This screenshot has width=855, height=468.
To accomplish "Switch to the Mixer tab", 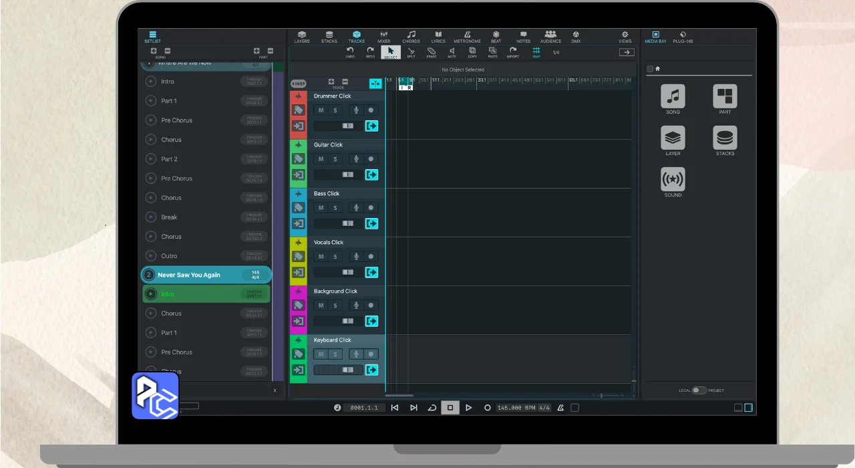I will point(384,36).
